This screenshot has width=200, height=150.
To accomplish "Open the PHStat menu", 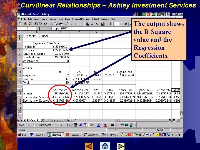I will [95, 19].
